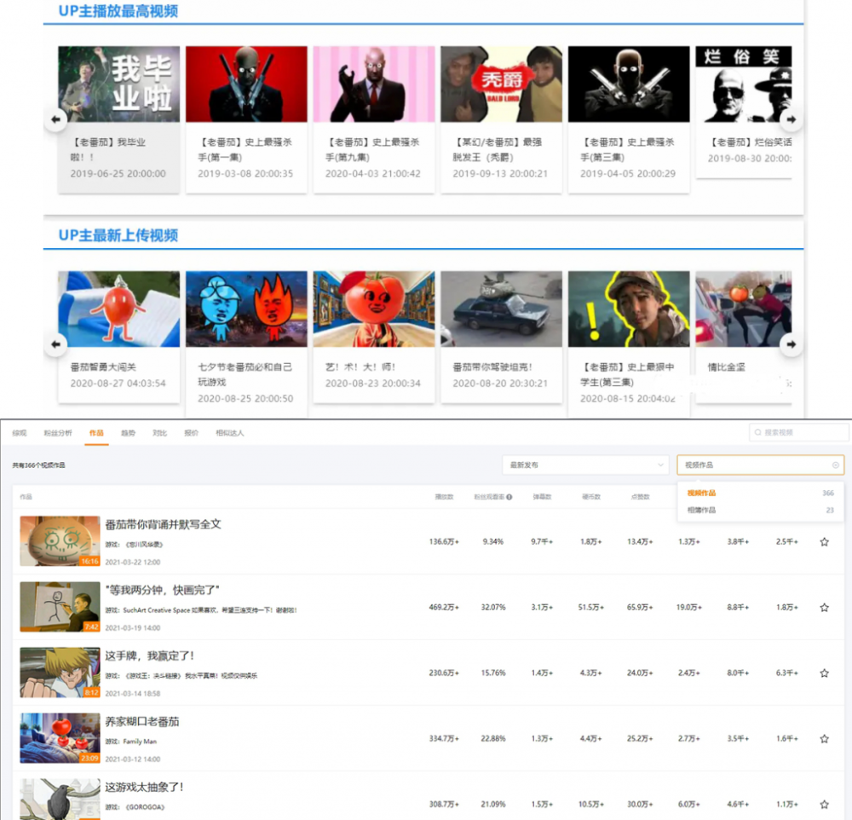Star the 这游戏太抽象了 video row
Image resolution: width=852 pixels, height=820 pixels.
click(824, 805)
